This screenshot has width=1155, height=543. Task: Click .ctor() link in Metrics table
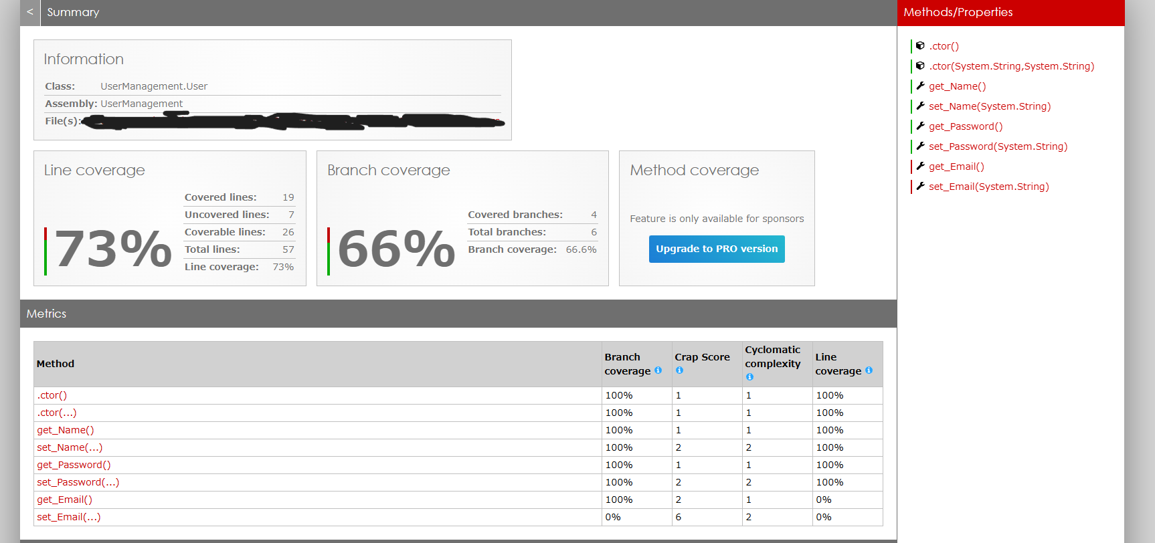(52, 395)
